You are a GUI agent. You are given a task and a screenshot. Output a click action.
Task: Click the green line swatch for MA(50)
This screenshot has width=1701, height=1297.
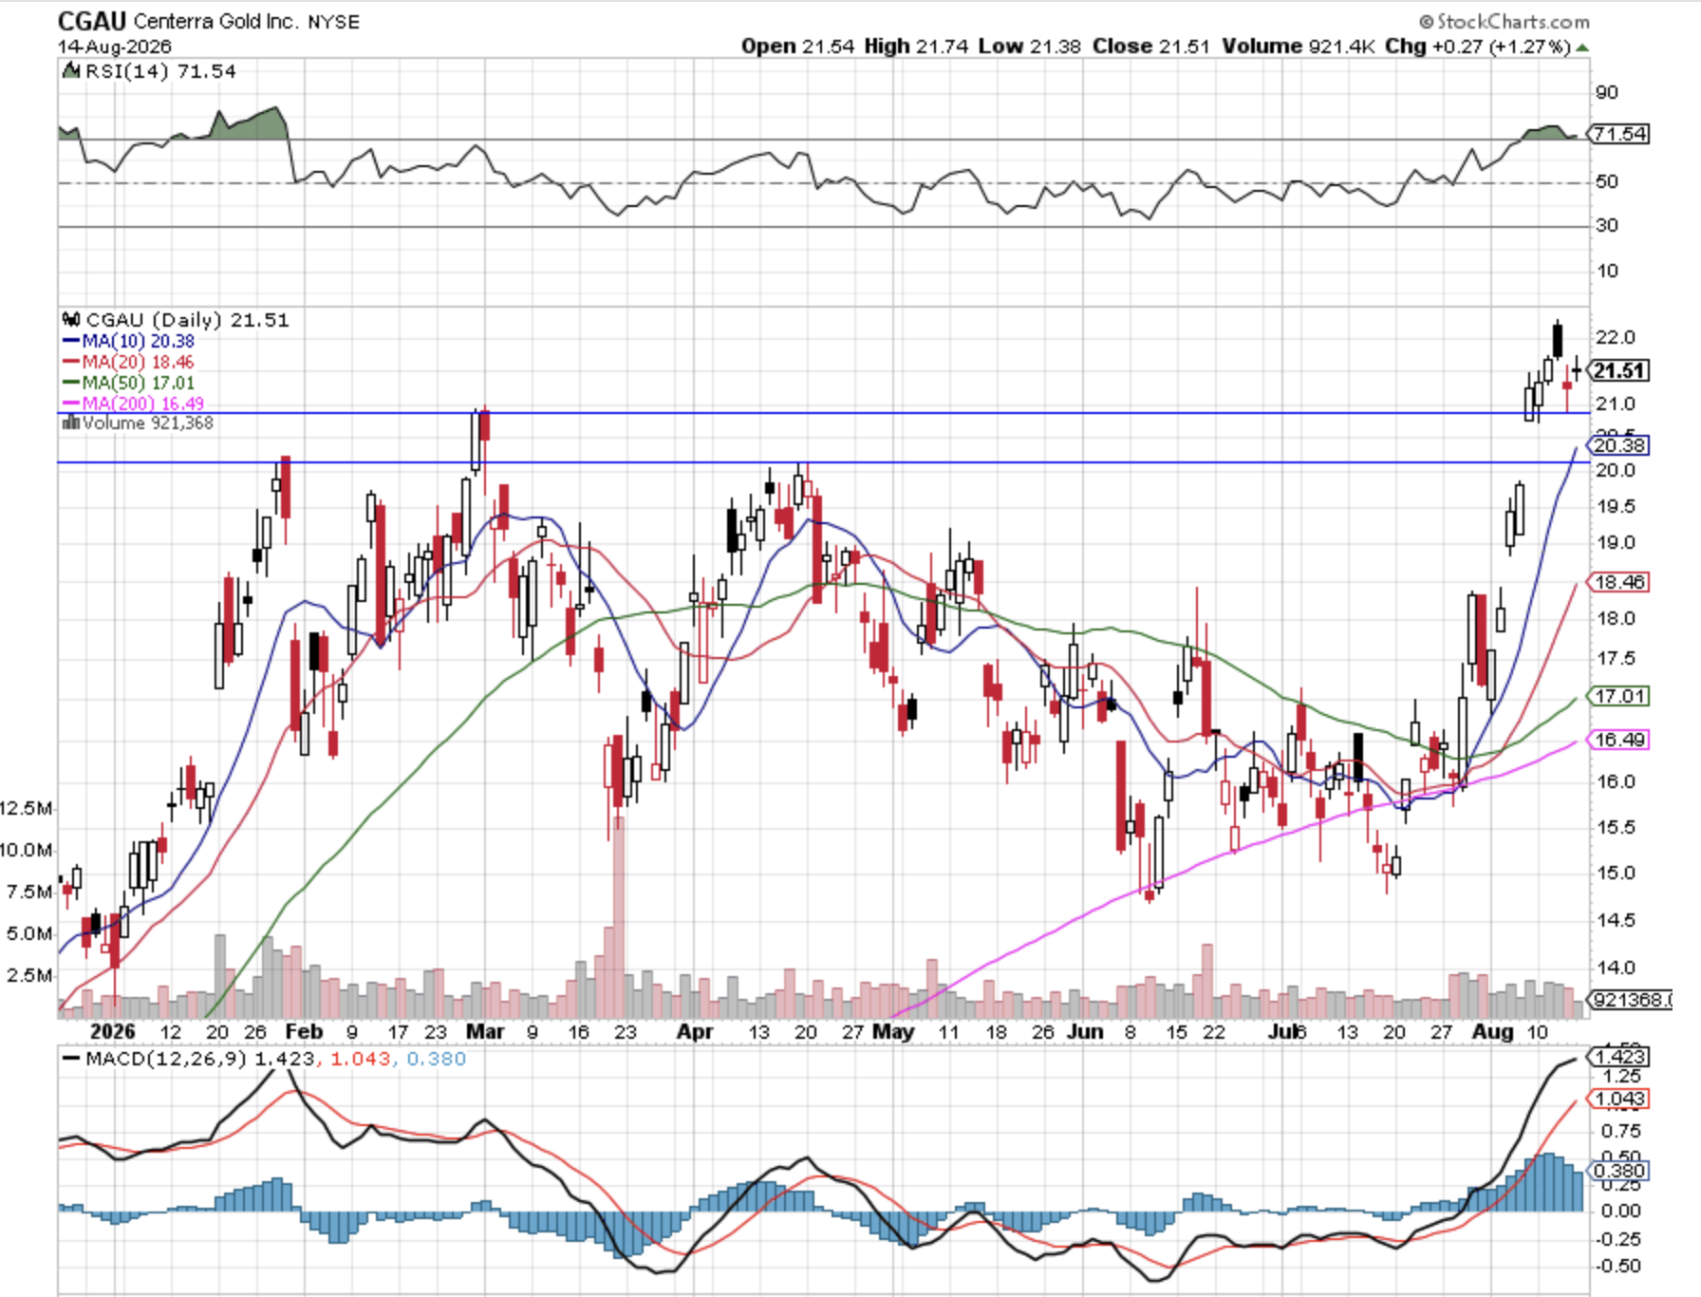[71, 383]
